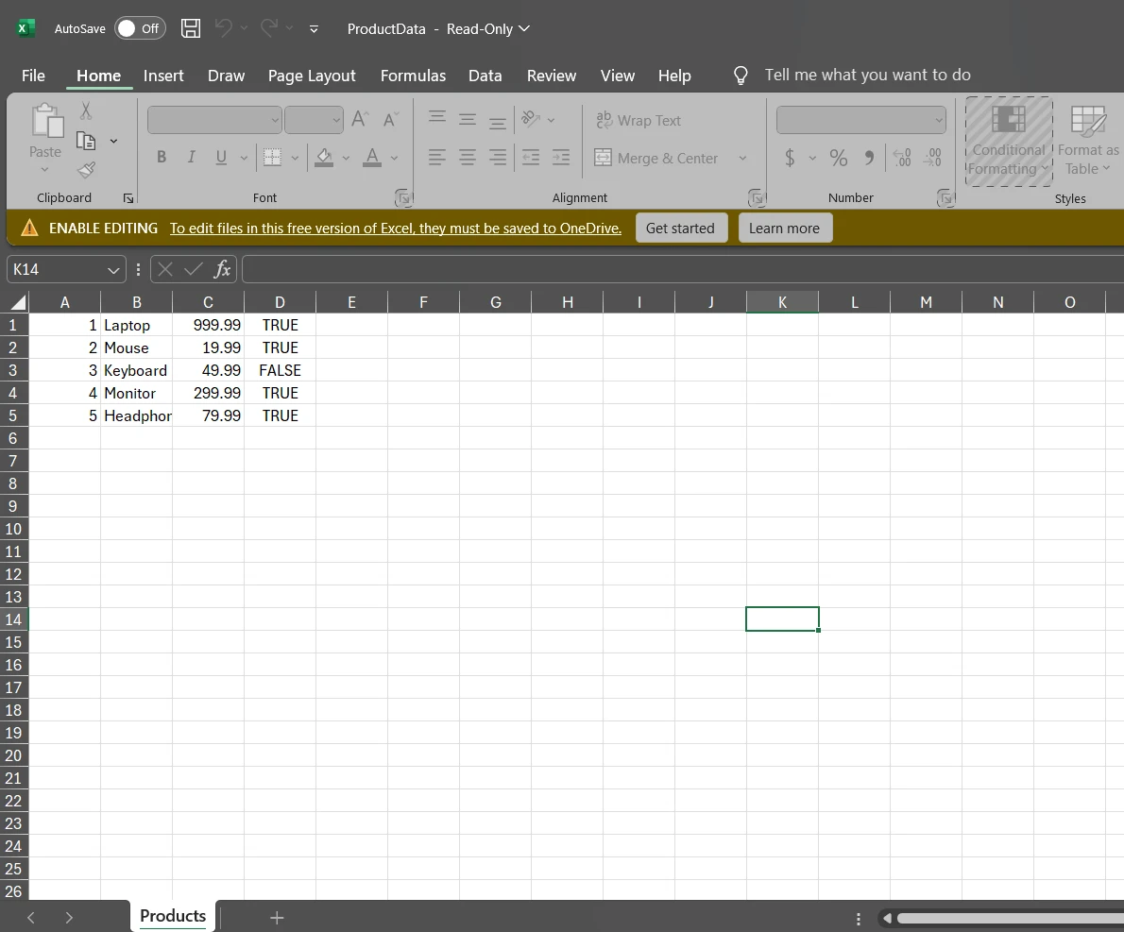Click the Center align icon
The image size is (1124, 932).
coord(468,158)
